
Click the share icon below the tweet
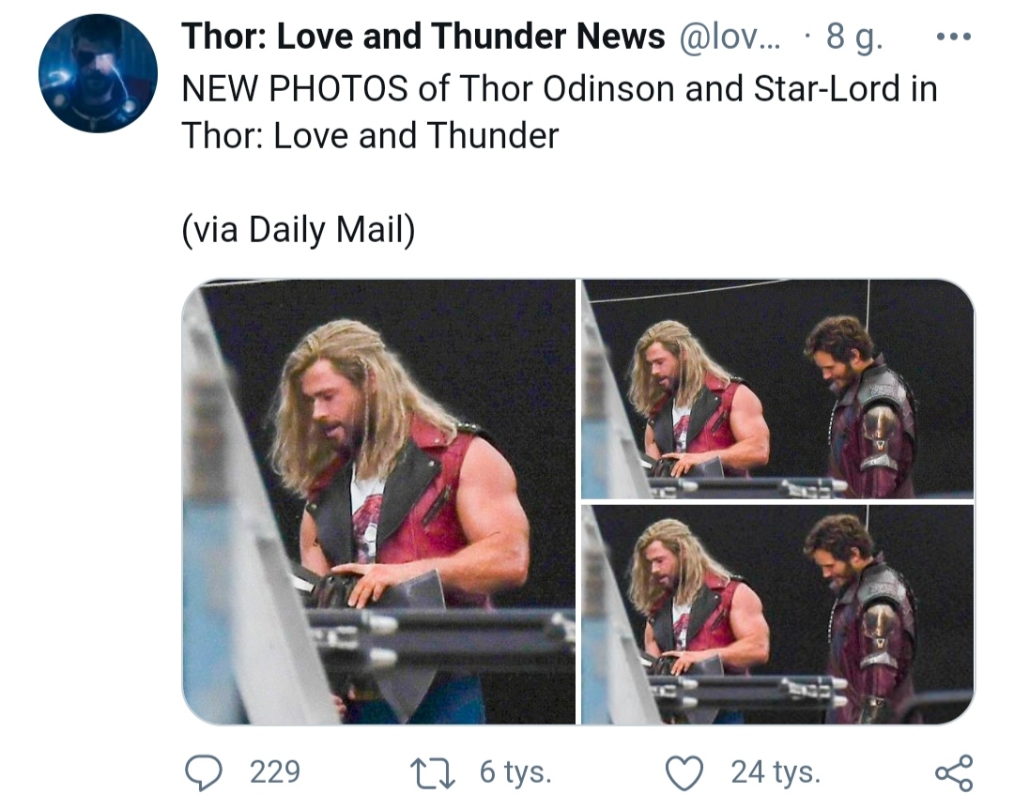click(953, 772)
